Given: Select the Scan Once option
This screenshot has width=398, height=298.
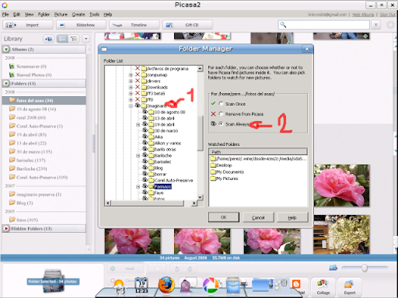Looking at the screenshot, I should coord(221,104).
